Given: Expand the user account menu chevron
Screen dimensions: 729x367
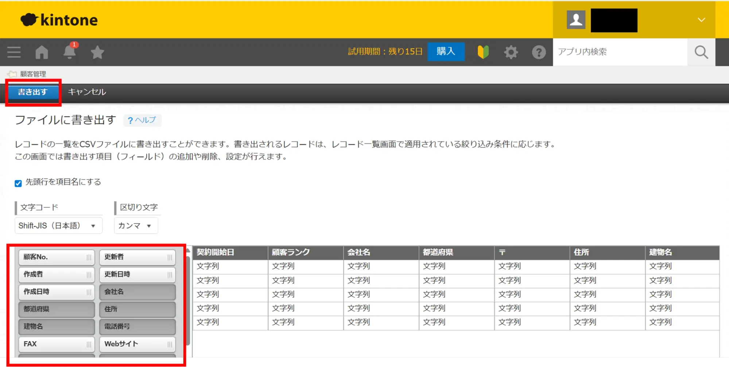Looking at the screenshot, I should [701, 20].
